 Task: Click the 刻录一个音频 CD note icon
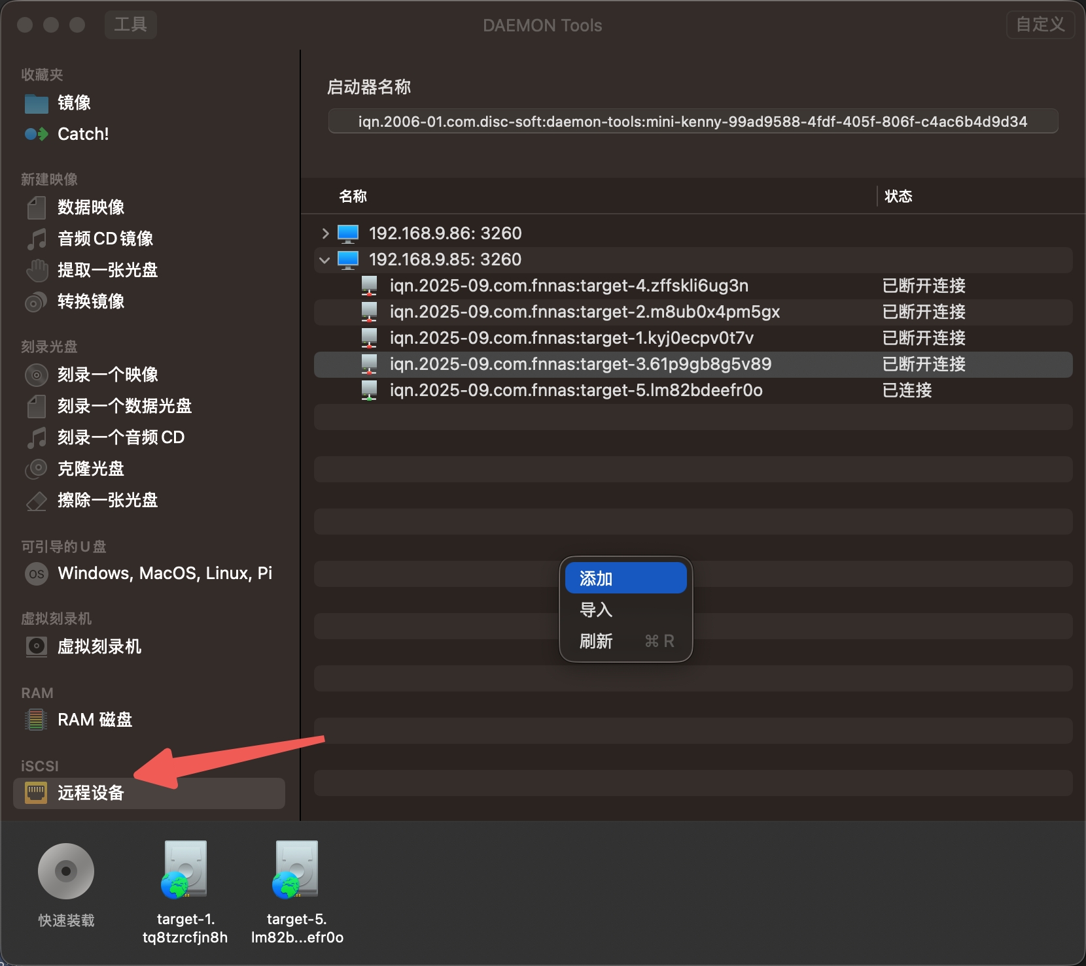37,437
